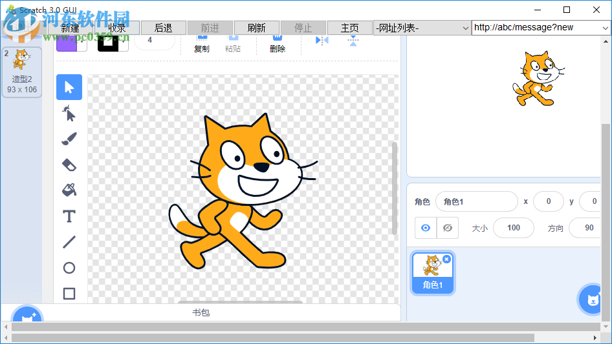Click the add sprite cat button
The image size is (612, 344).
point(592,299)
